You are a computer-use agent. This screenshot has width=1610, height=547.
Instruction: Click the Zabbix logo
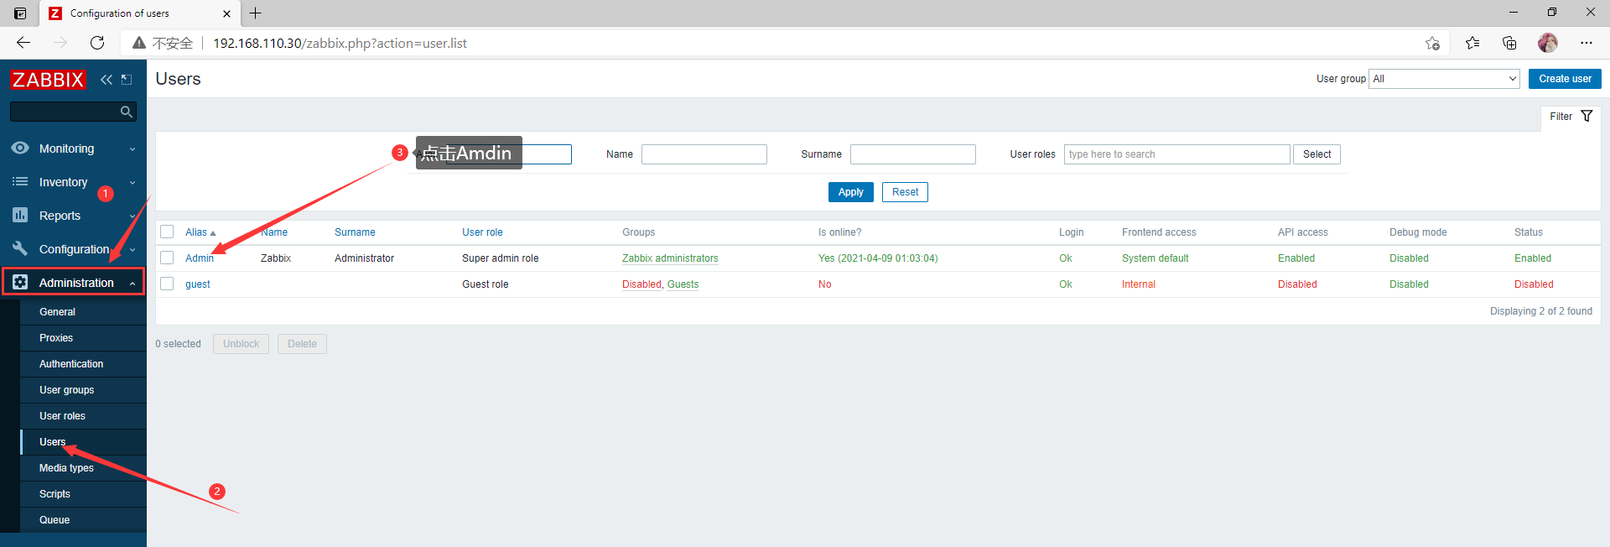48,80
